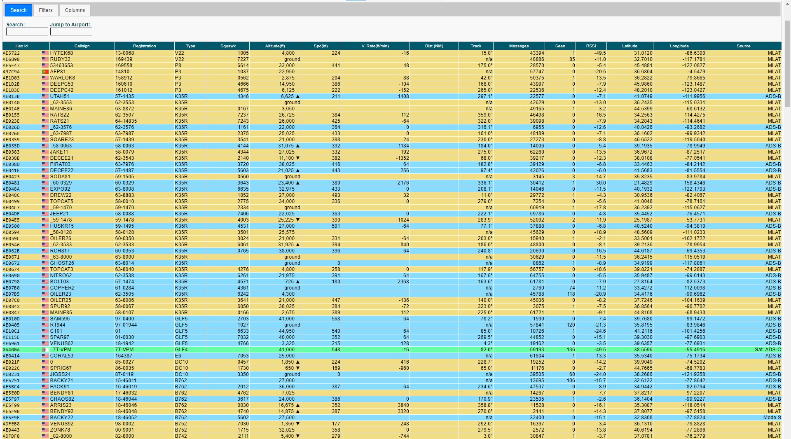Click the US flag beside VENUS92
Image resolution: width=791 pixels, height=439 pixels.
(x=45, y=424)
